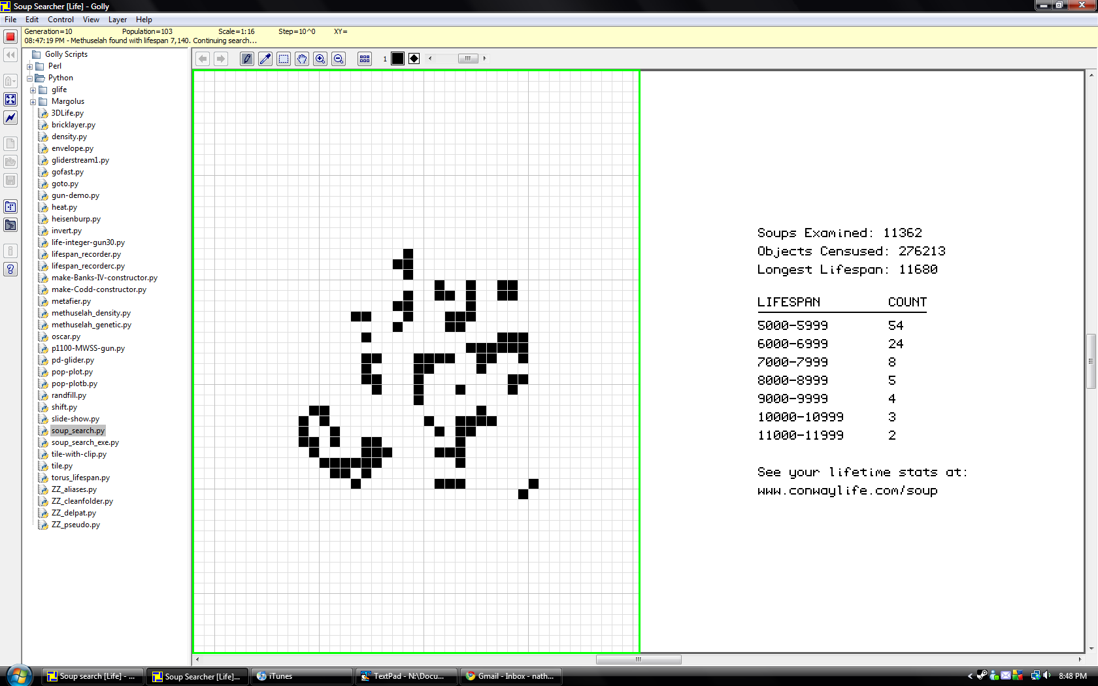Click the horizontal scrollbar thumb below the pattern
Screen dimensions: 1098x686
pos(639,660)
